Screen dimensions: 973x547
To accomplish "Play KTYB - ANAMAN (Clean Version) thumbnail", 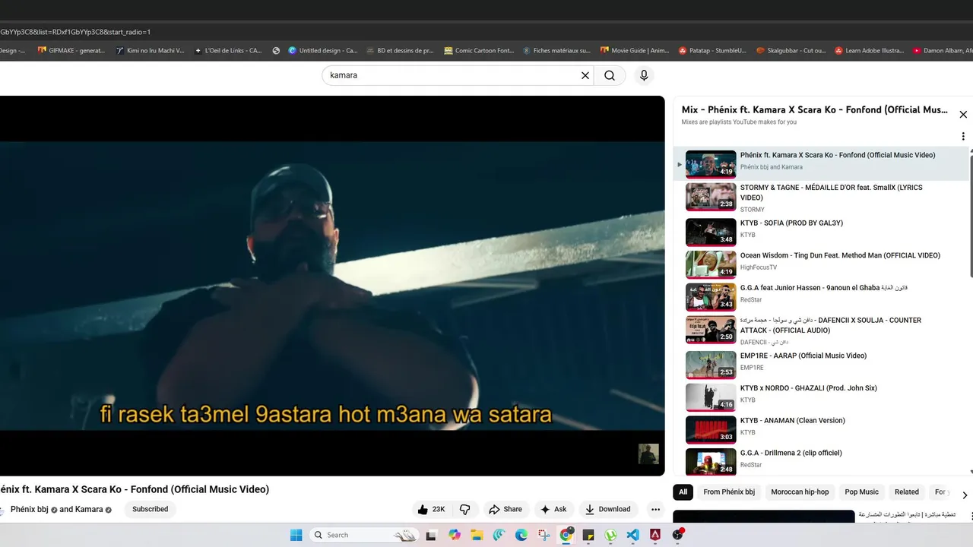I will click(711, 429).
